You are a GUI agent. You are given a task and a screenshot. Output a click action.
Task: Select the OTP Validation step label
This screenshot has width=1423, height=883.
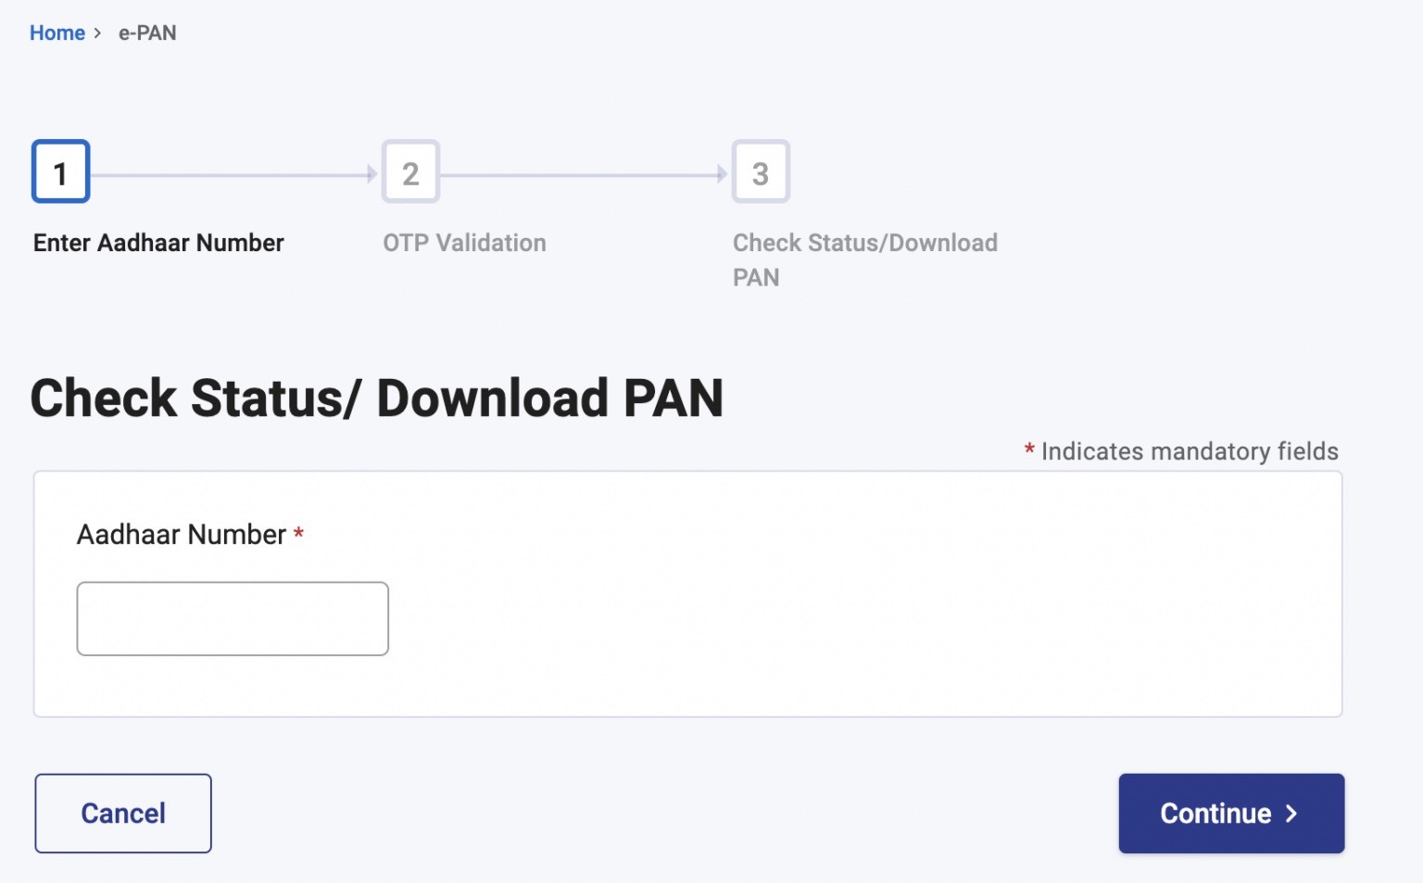pyautogui.click(x=464, y=243)
